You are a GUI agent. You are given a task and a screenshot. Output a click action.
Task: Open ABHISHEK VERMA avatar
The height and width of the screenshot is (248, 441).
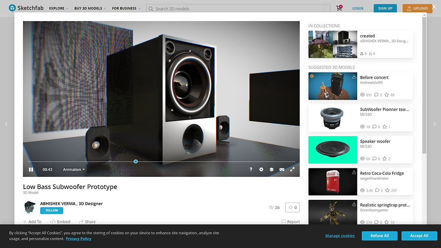click(30, 207)
